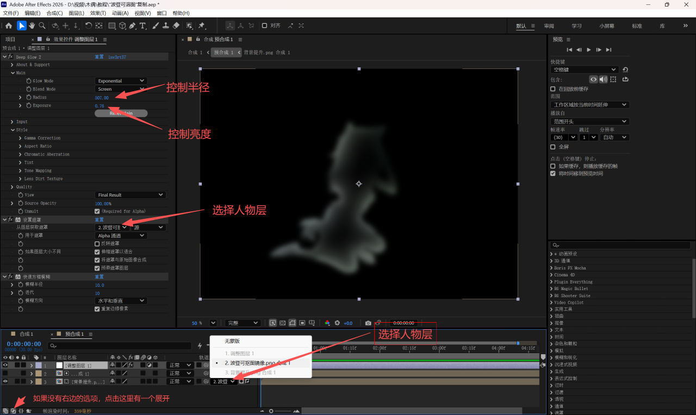
Task: Open the 模糊方向 水平和垂直 dropdown
Action: point(121,301)
